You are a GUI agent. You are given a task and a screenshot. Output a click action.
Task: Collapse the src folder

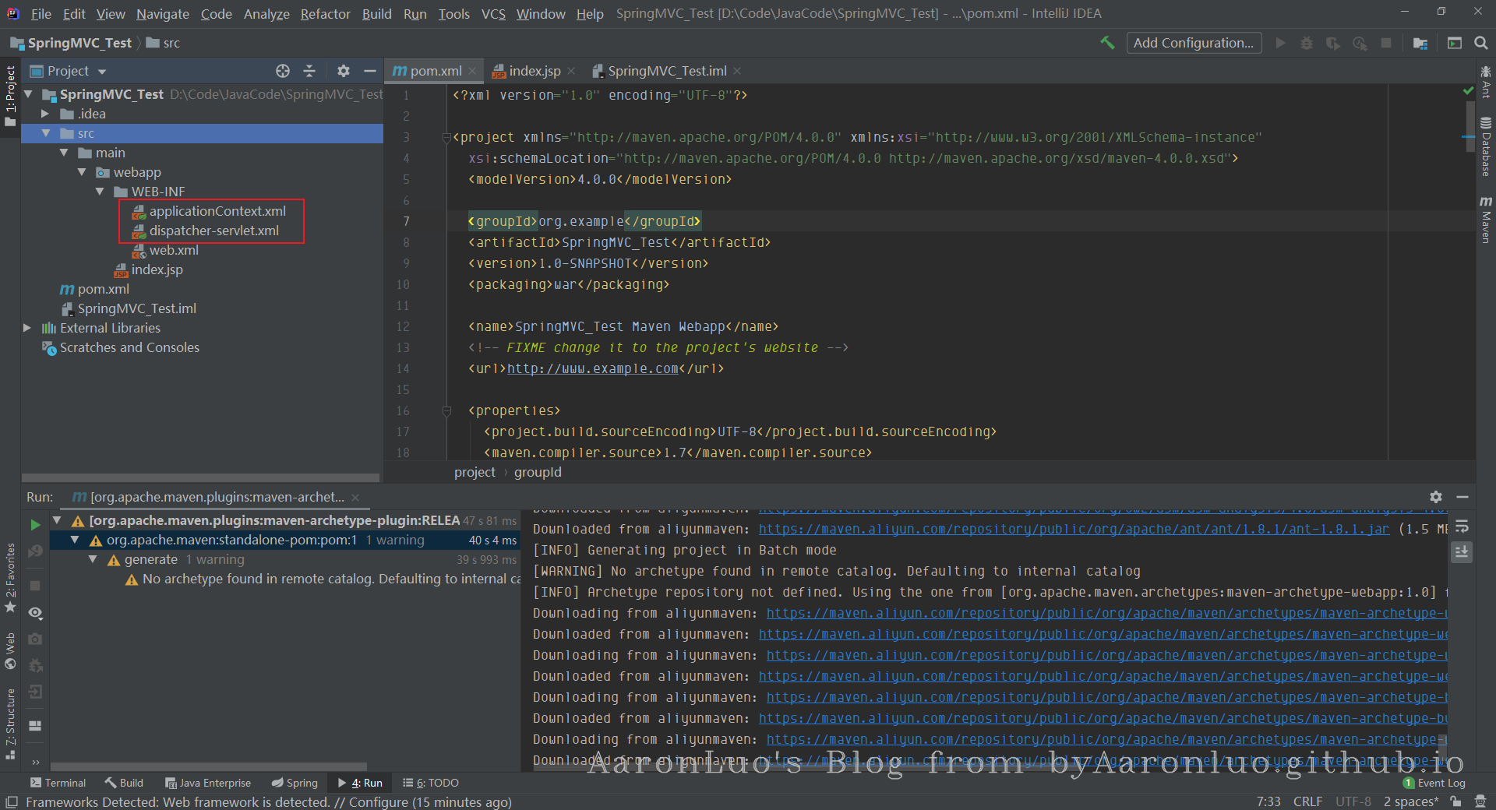(45, 133)
